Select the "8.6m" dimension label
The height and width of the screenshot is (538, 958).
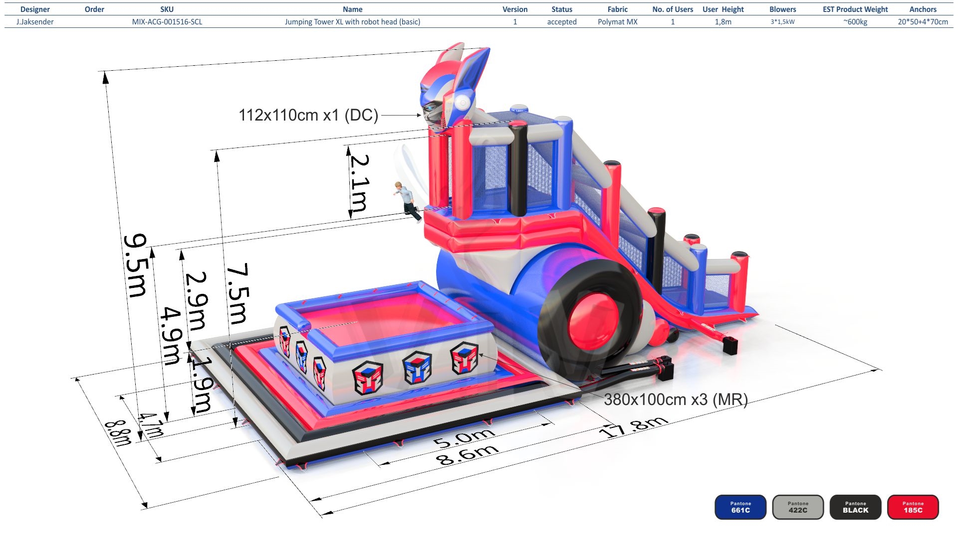pyautogui.click(x=468, y=454)
